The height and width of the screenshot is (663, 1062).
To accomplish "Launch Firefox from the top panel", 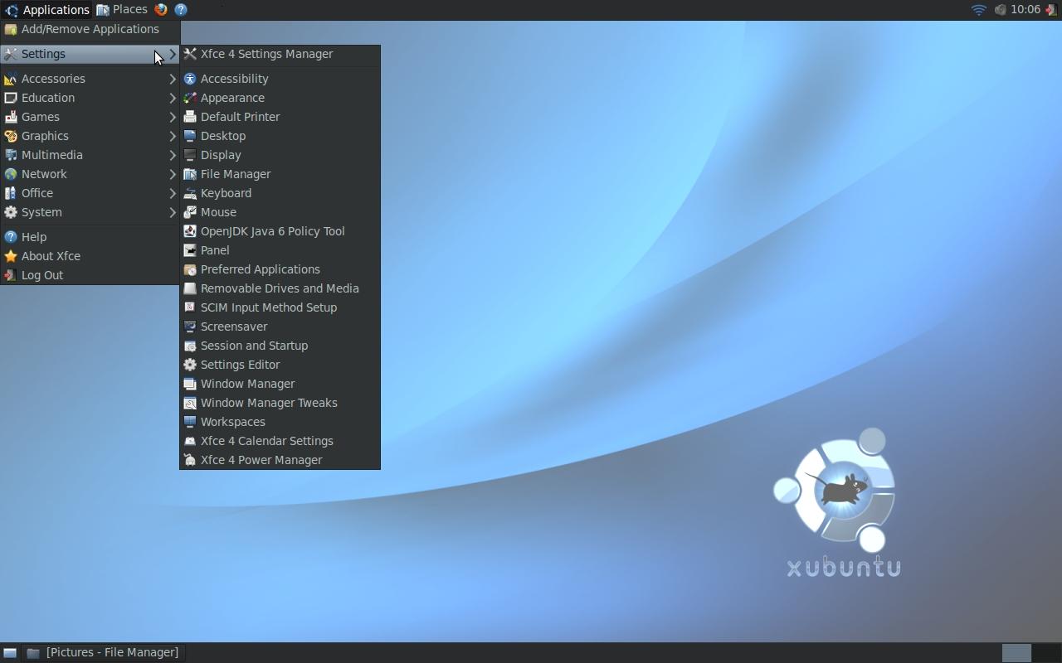I will [x=161, y=9].
